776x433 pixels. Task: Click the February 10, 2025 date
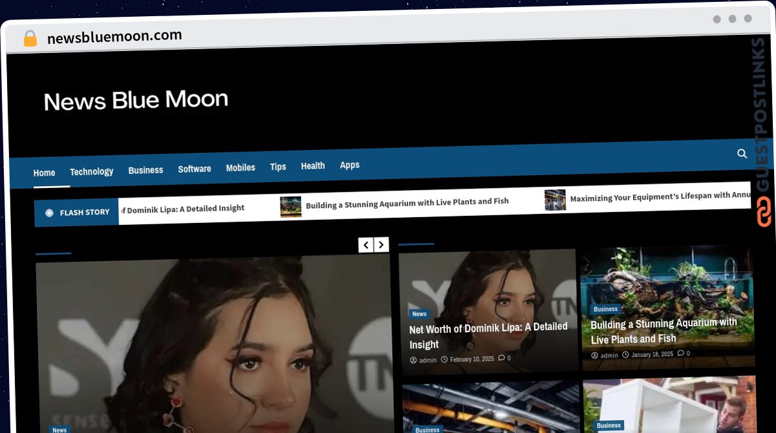coord(472,359)
